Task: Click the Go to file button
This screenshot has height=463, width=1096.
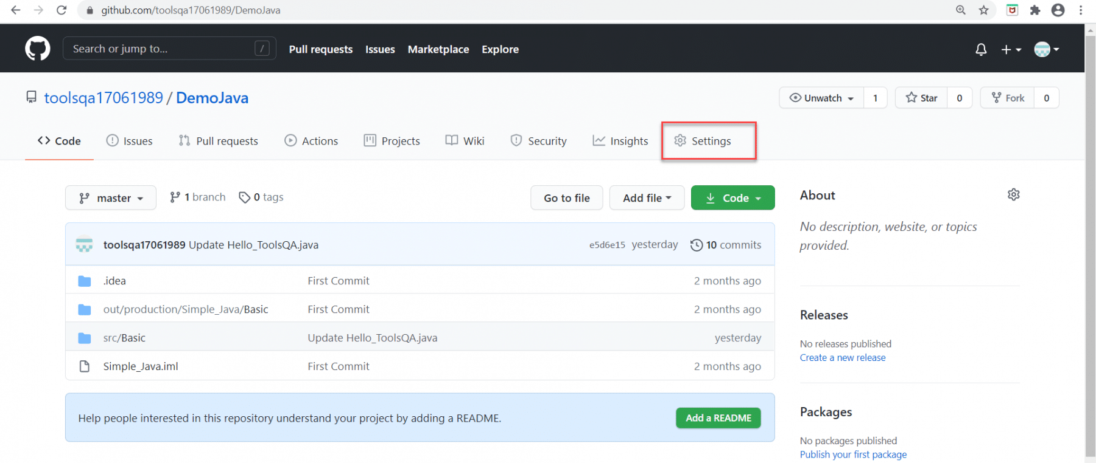Action: [x=567, y=197]
